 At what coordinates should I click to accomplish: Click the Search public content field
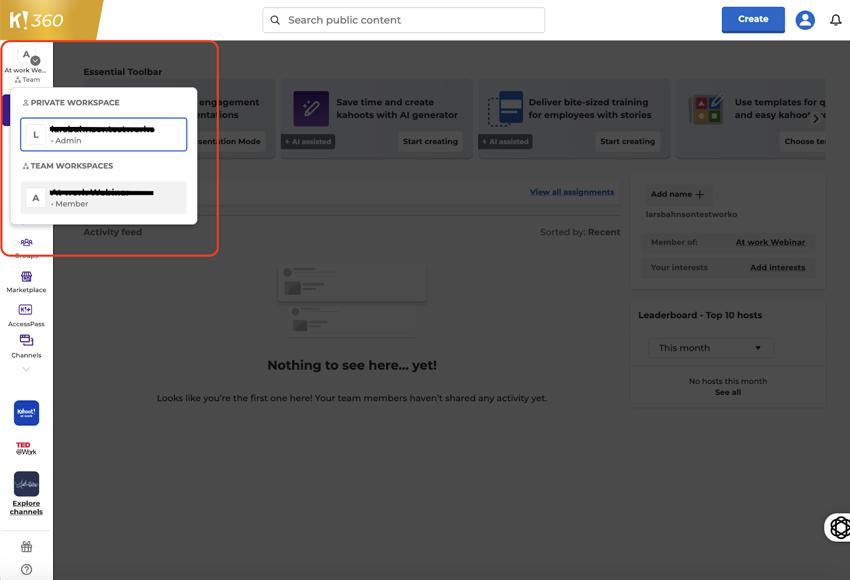[404, 20]
